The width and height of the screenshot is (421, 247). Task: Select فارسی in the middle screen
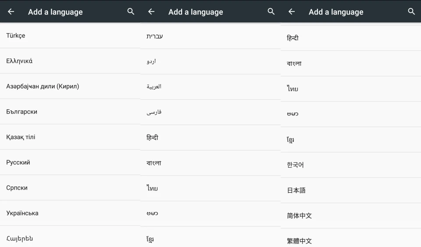pos(210,112)
